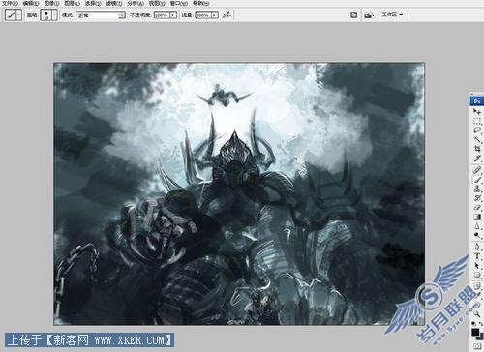Expand the brush preset picker arrow

(54, 15)
